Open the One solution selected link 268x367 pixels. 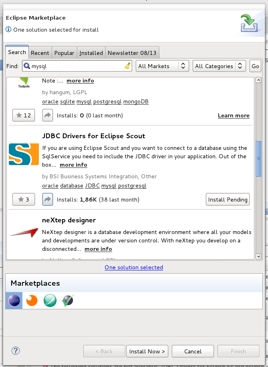click(x=134, y=267)
